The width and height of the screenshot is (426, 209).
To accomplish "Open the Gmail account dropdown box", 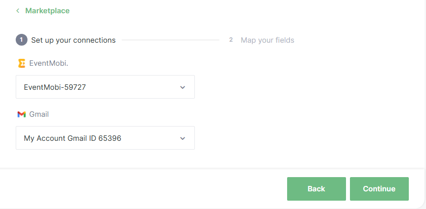I will click(x=105, y=138).
